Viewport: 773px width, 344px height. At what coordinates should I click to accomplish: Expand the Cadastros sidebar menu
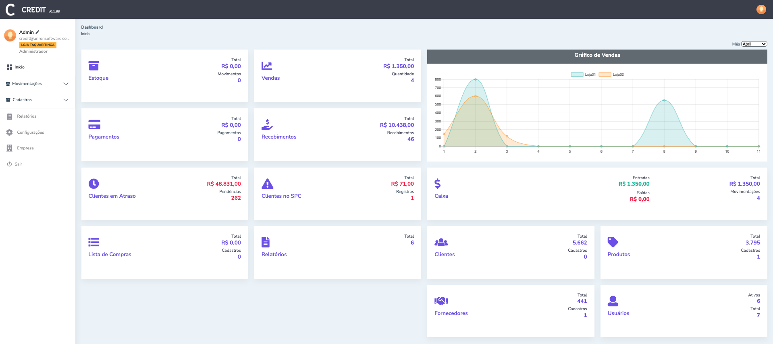tap(37, 100)
